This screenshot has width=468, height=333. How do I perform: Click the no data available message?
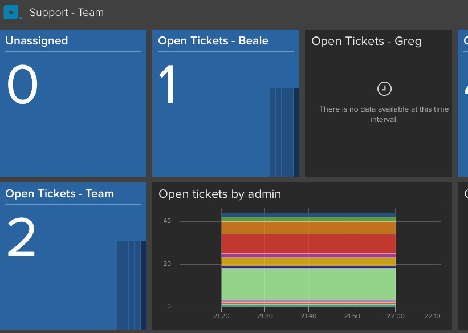point(384,115)
